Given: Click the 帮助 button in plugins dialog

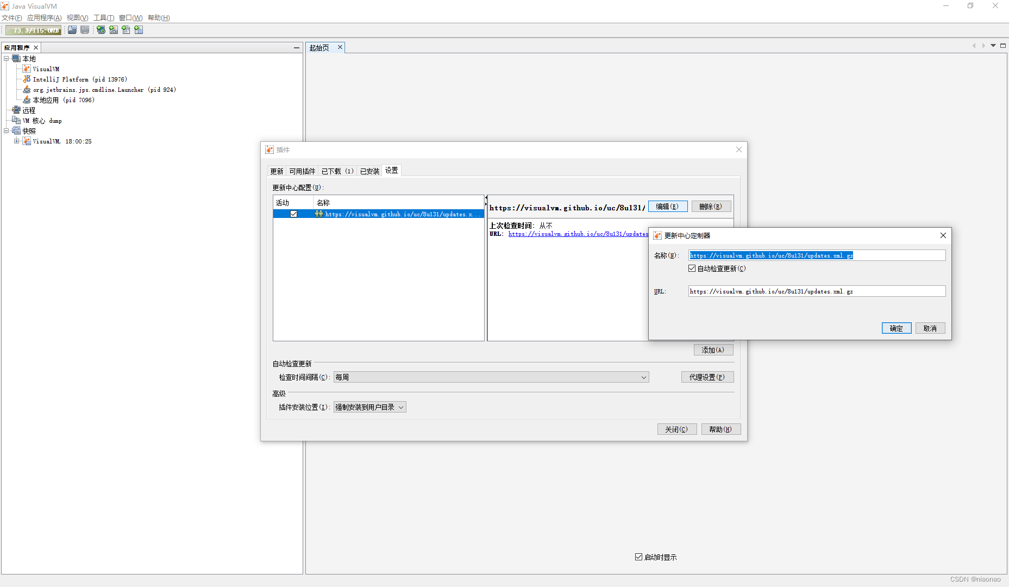Looking at the screenshot, I should [x=720, y=429].
